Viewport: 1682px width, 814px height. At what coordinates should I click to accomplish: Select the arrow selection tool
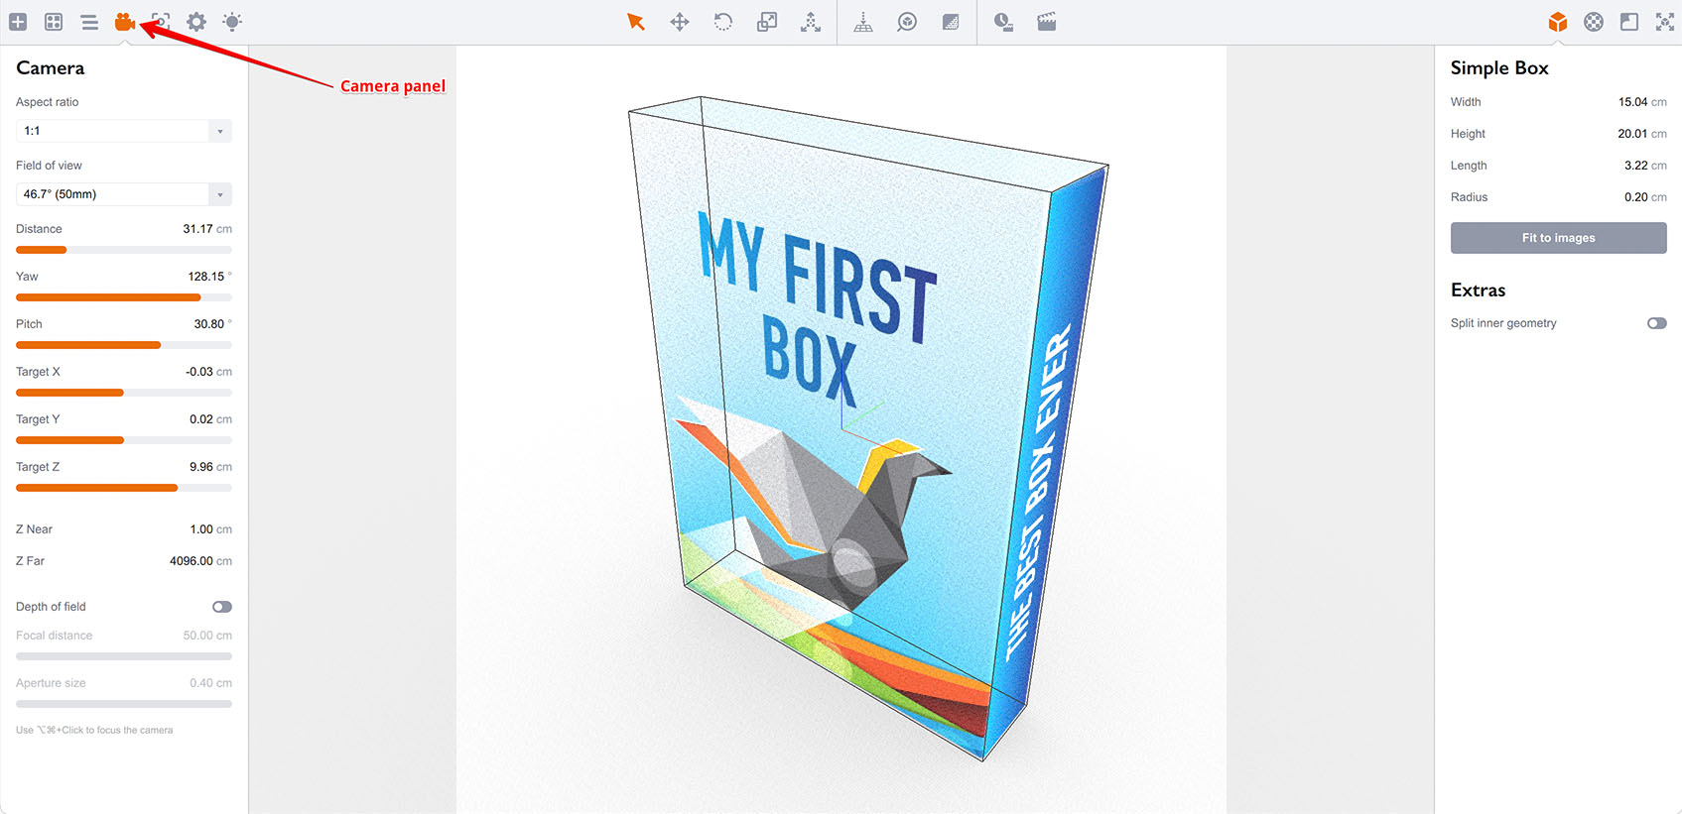pos(636,22)
